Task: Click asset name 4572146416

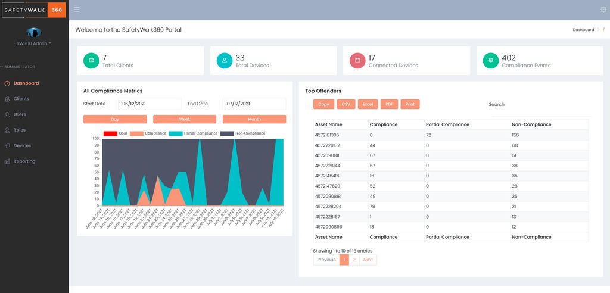Action: pos(327,176)
